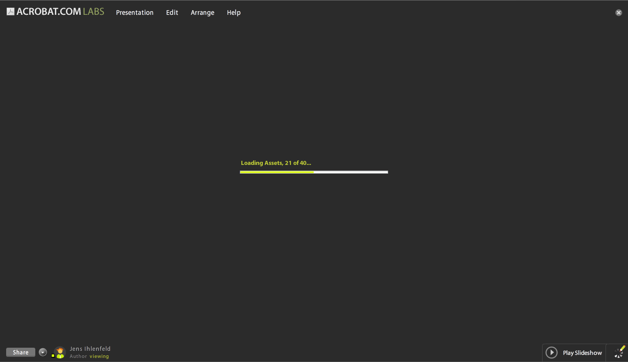
Task: Open the Help menu
Action: [x=234, y=12]
